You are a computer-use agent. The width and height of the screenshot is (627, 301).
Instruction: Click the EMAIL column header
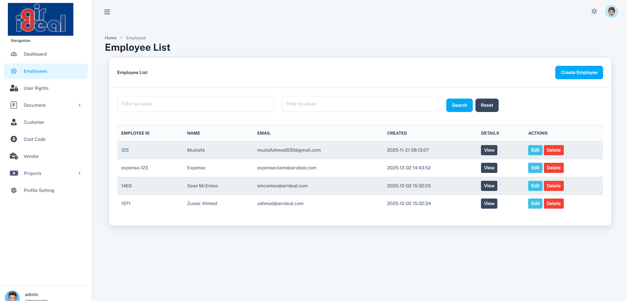tap(264, 133)
